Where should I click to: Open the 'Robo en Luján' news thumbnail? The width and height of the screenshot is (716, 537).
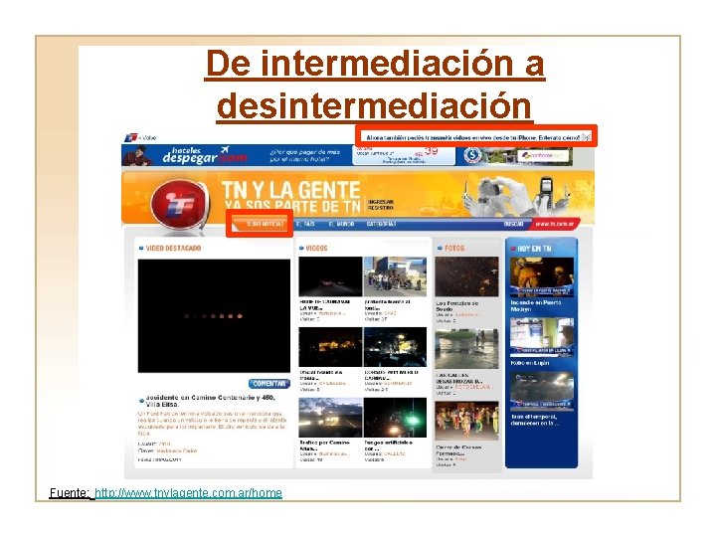point(542,337)
